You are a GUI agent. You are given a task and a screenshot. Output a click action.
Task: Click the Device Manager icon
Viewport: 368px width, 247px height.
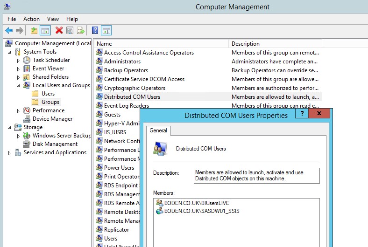coord(27,119)
